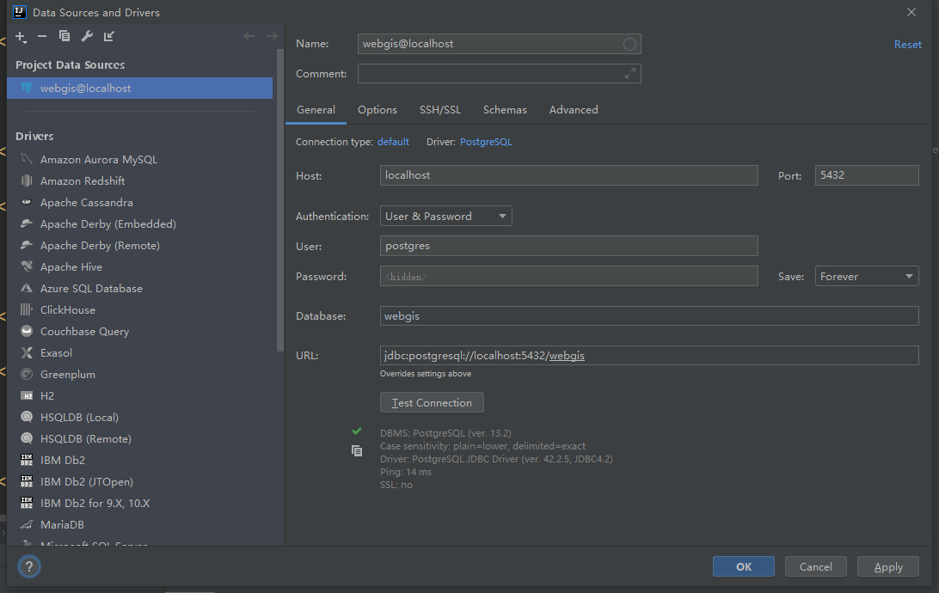Click the Port input field
The height and width of the screenshot is (593, 939).
click(x=867, y=175)
